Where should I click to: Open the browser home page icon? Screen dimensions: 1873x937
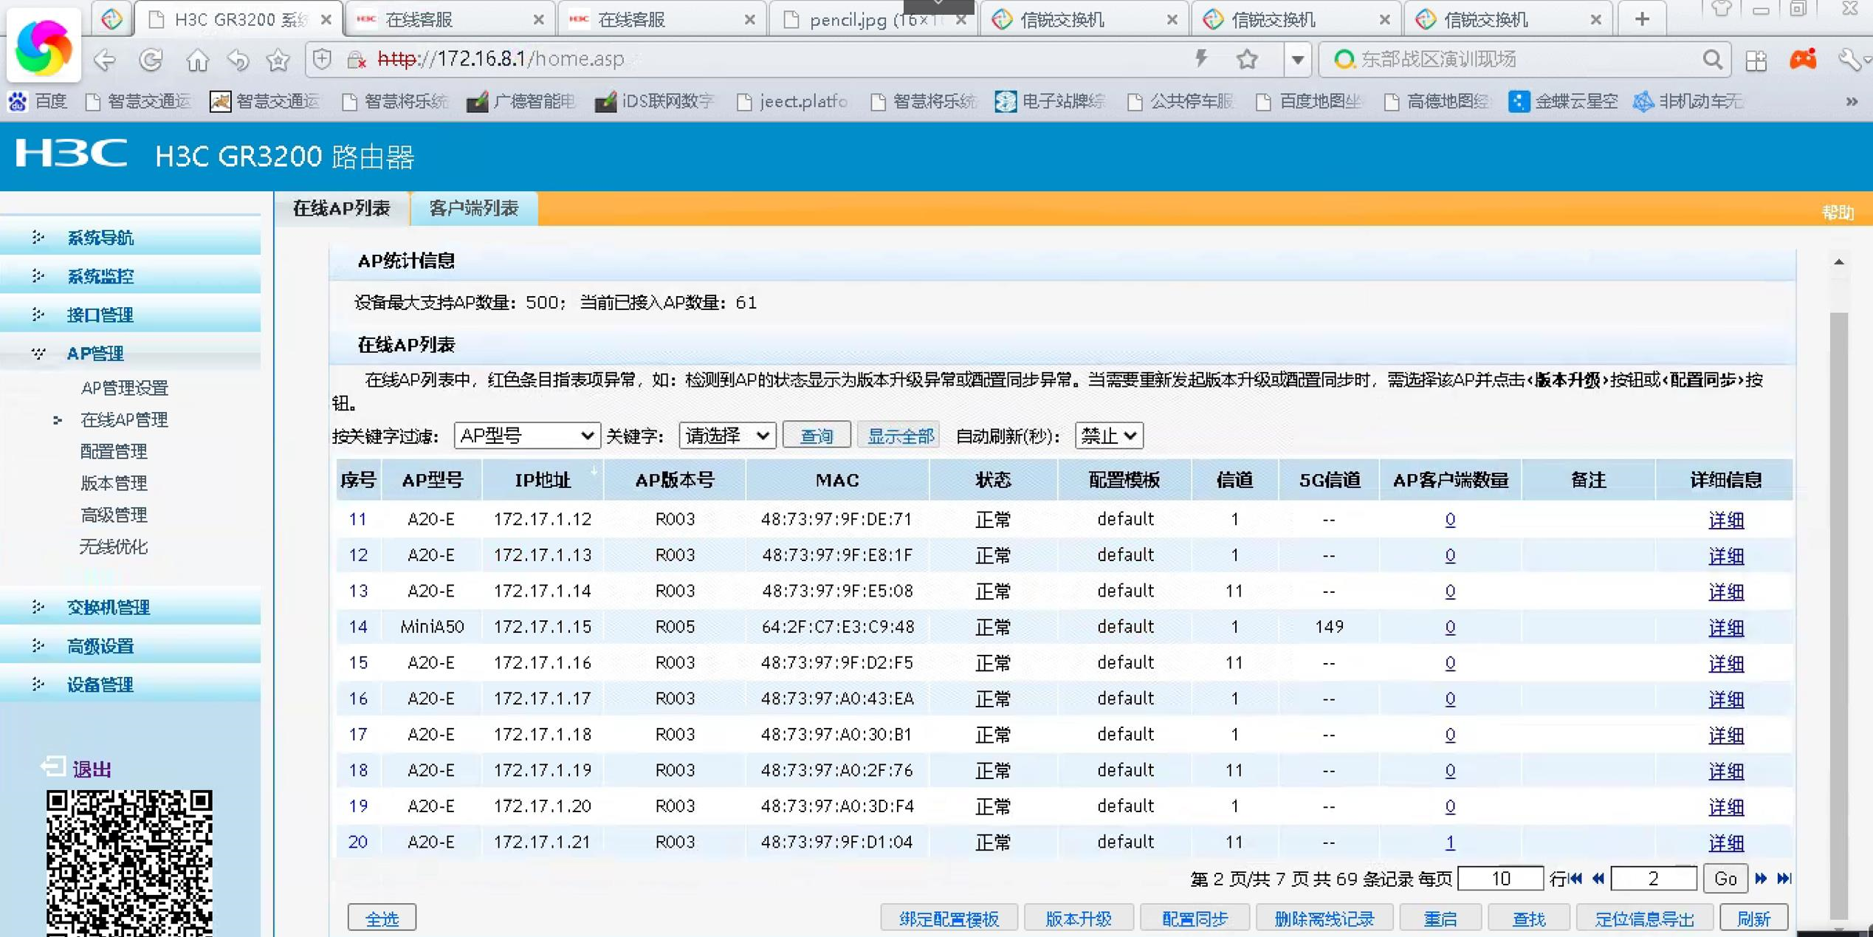click(197, 60)
